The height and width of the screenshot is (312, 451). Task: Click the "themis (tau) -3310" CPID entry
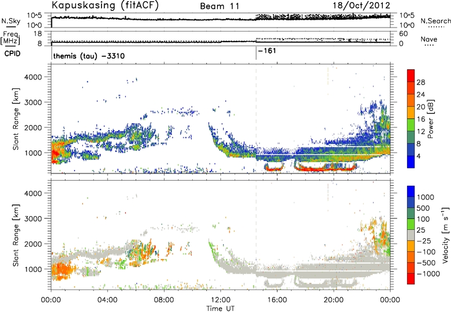(x=89, y=56)
